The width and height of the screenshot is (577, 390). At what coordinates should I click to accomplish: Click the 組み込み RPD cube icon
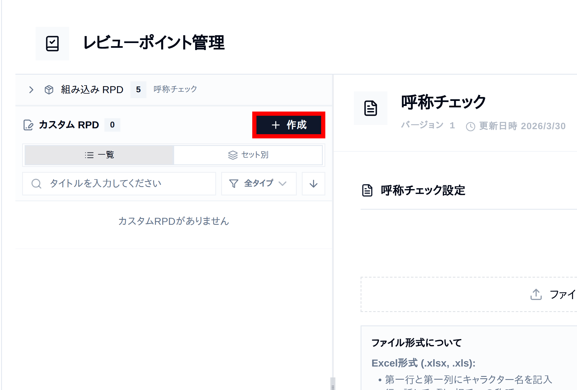49,90
